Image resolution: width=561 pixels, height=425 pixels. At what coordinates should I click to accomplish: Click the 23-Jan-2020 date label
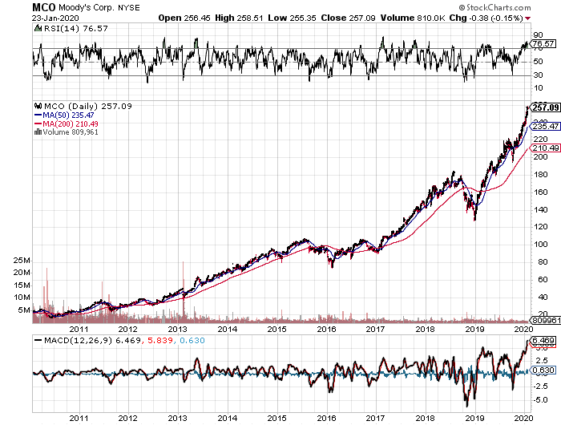pos(55,18)
